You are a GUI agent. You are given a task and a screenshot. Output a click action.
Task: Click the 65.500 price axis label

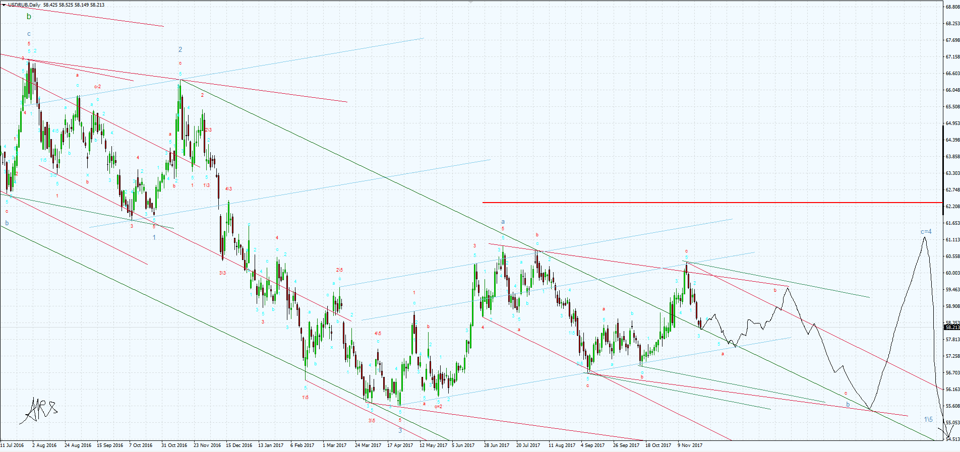[x=952, y=107]
